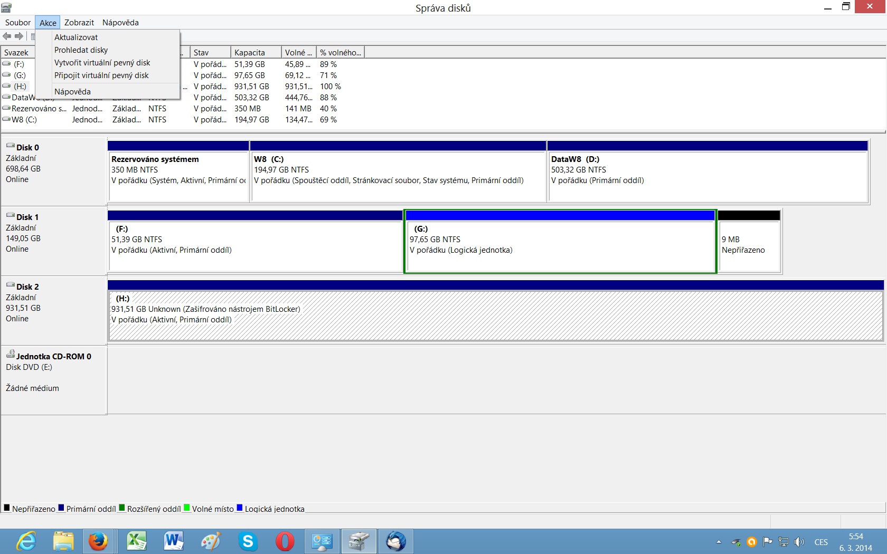Select the 9 MB unallocated space

pyautogui.click(x=749, y=241)
